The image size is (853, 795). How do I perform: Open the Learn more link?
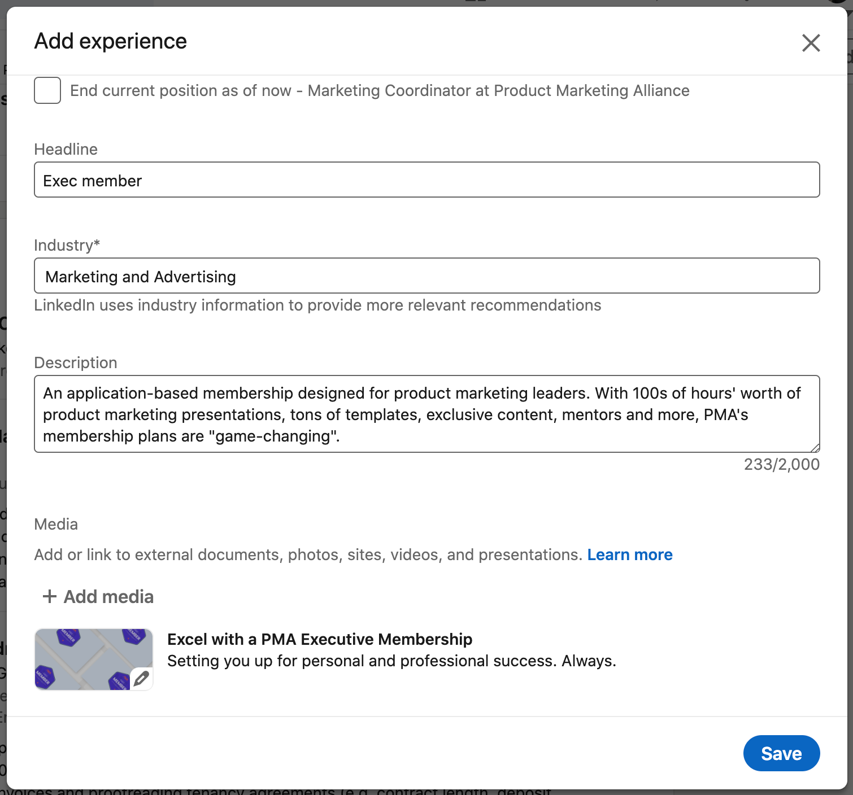[x=630, y=554]
